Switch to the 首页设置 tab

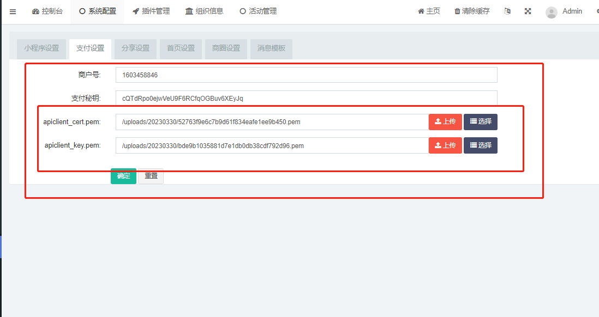tap(181, 49)
